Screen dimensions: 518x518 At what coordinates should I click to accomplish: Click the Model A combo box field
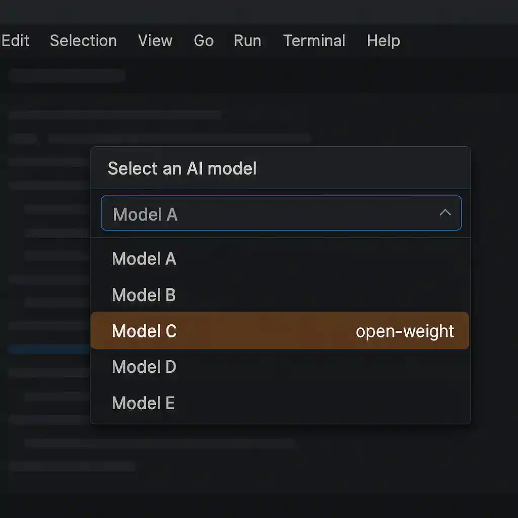[x=281, y=213]
